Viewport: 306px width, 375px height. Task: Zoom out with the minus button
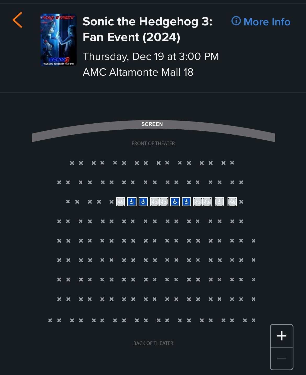click(x=282, y=359)
